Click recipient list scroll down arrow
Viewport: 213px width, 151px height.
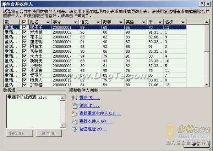pyautogui.click(x=207, y=85)
